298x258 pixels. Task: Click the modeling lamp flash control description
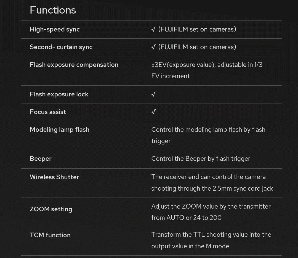click(x=208, y=135)
